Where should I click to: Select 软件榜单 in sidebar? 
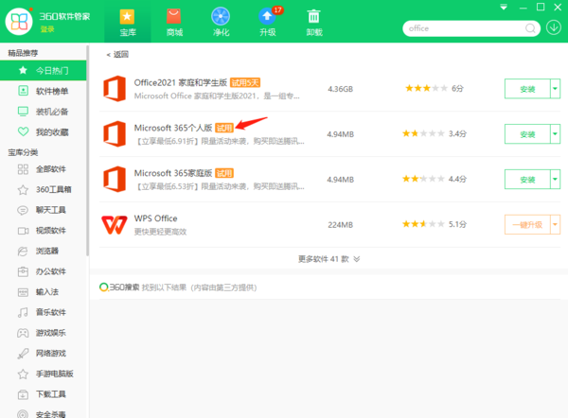pos(52,91)
